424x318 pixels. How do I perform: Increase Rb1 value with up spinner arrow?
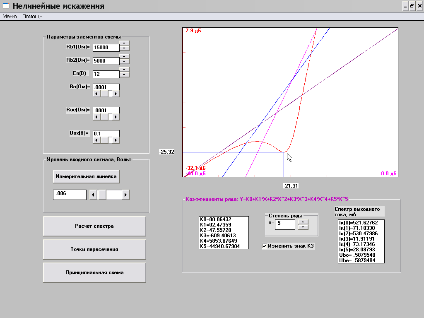click(x=124, y=43)
